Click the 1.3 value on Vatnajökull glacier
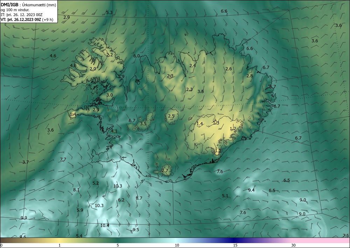350x248 pixels. click(x=216, y=123)
